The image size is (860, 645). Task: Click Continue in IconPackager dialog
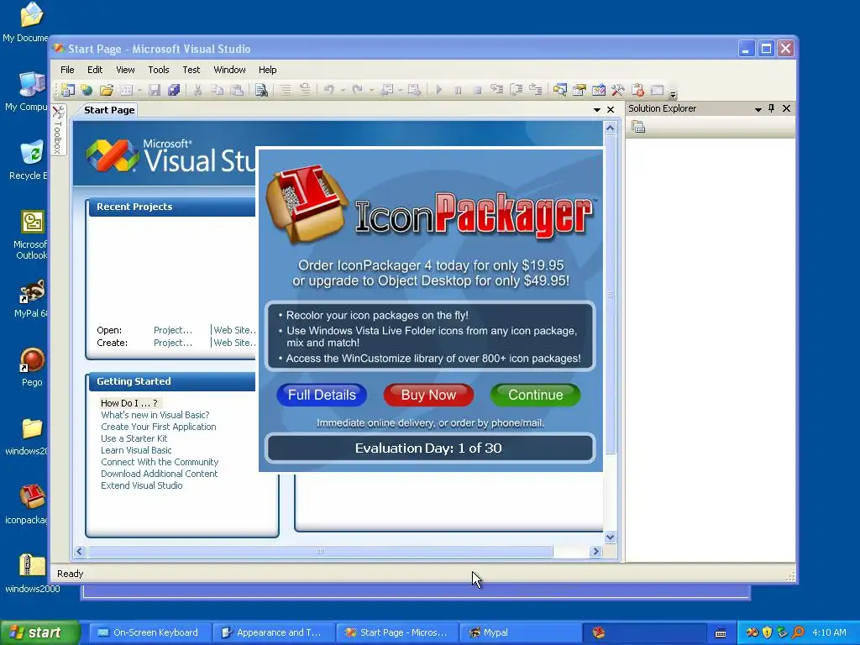point(535,395)
